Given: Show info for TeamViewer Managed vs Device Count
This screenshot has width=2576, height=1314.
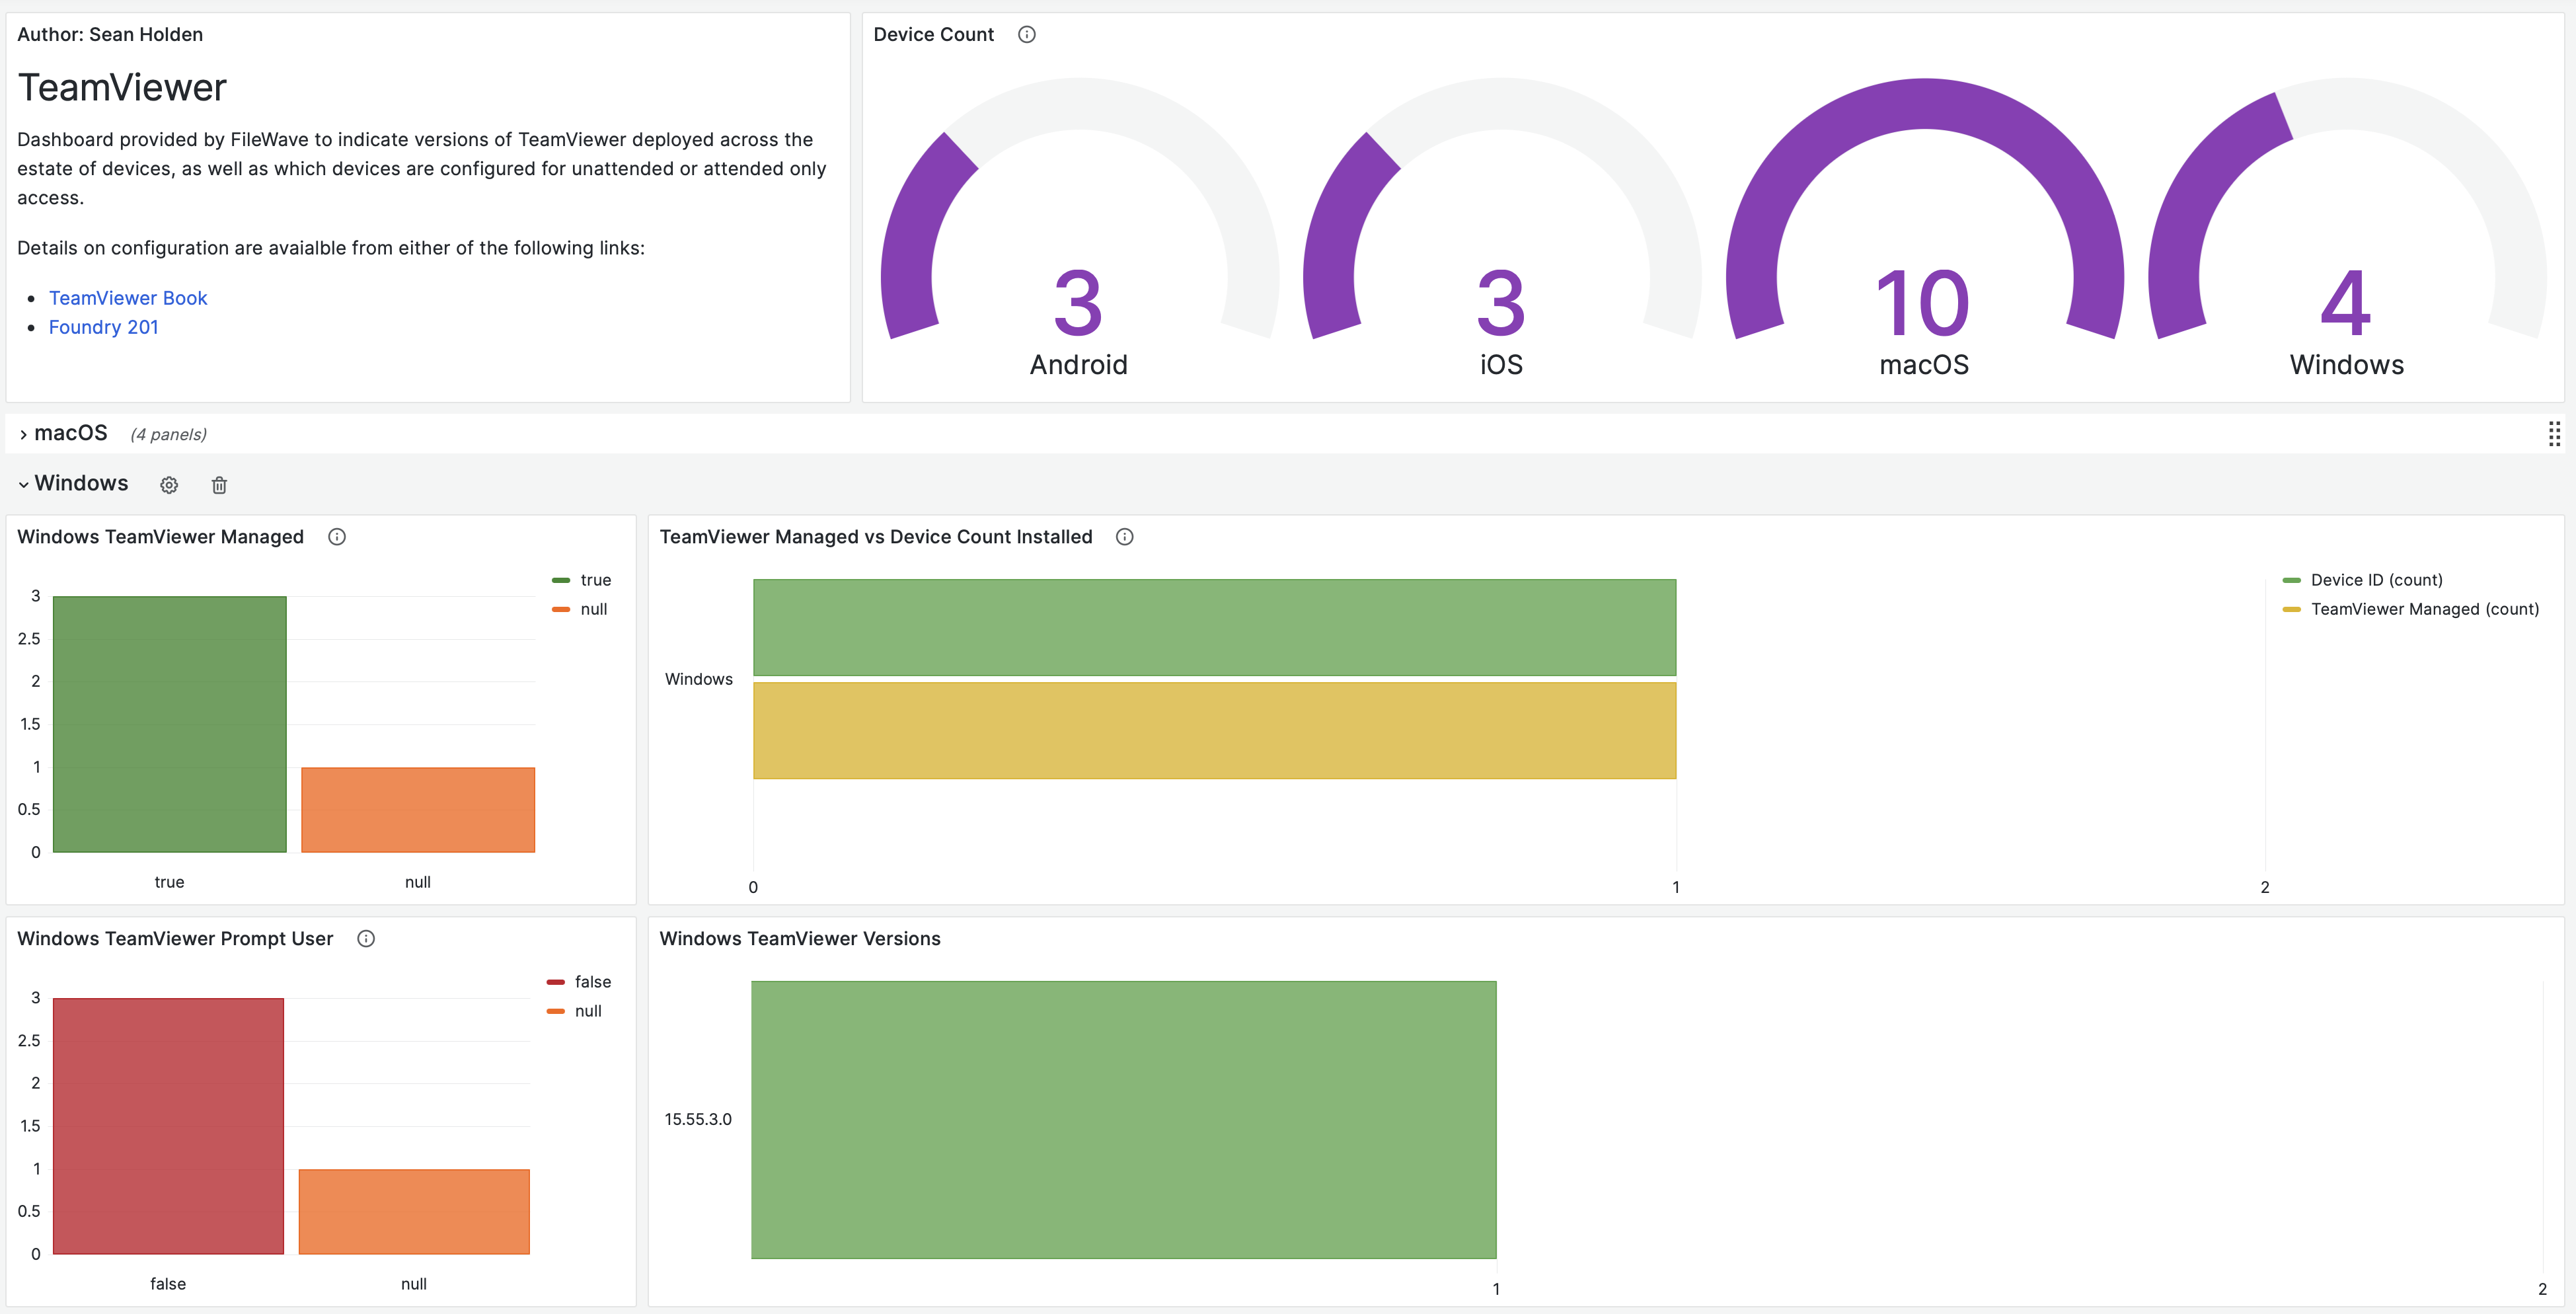Looking at the screenshot, I should [1125, 537].
